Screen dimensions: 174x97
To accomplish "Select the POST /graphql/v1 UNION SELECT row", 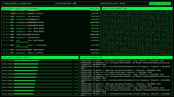I will click(x=51, y=32).
